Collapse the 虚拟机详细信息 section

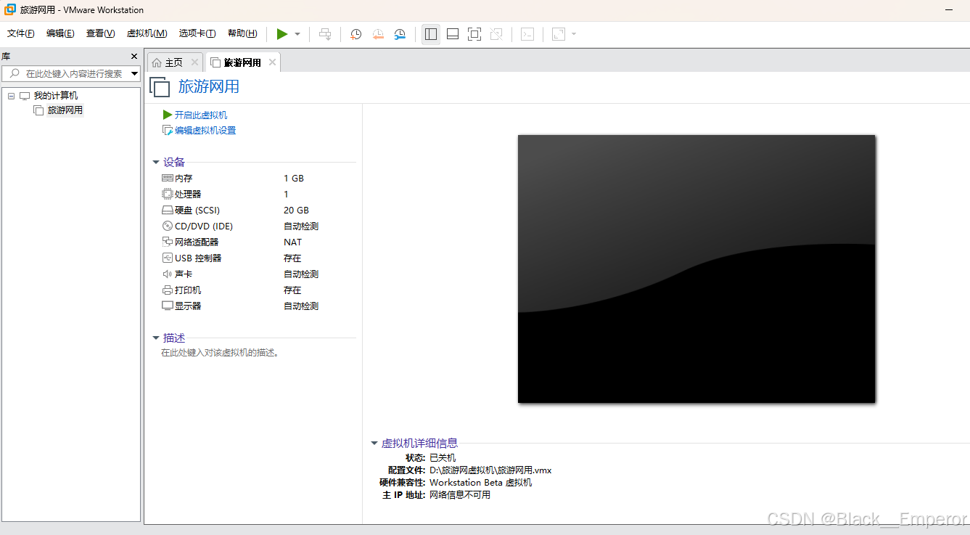coord(374,444)
